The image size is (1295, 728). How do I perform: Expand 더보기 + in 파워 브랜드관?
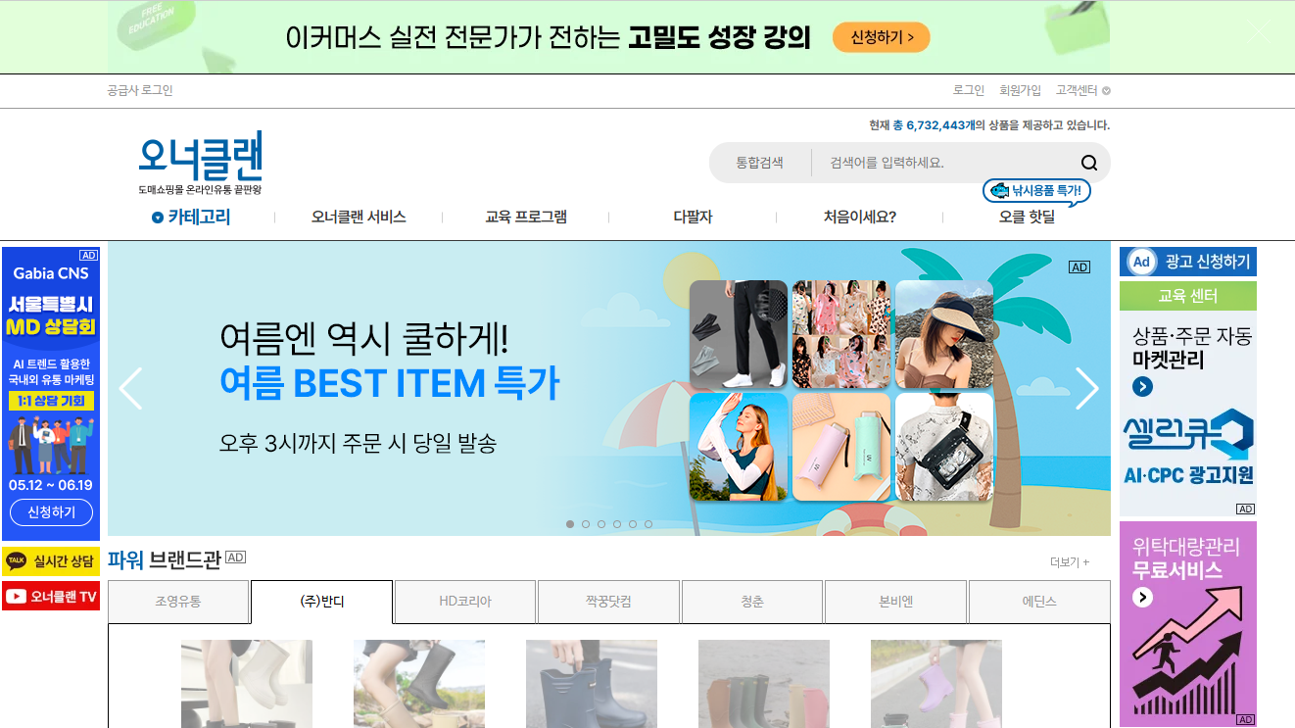(x=1070, y=562)
